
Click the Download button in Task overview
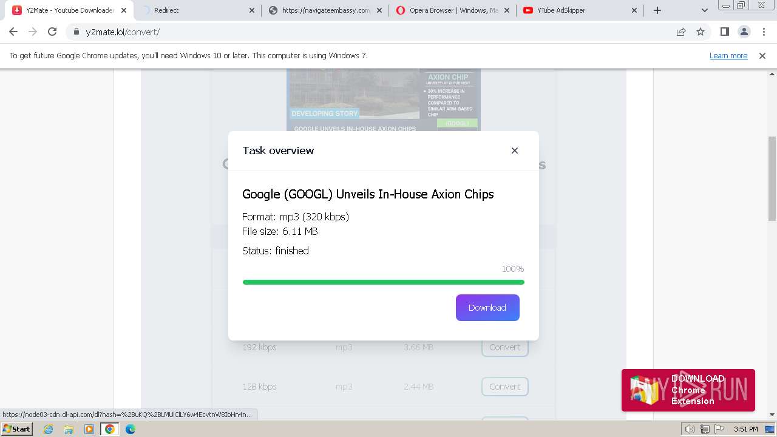click(487, 308)
